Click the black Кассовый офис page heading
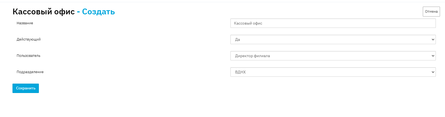Image resolution: width=445 pixels, height=117 pixels. click(44, 12)
